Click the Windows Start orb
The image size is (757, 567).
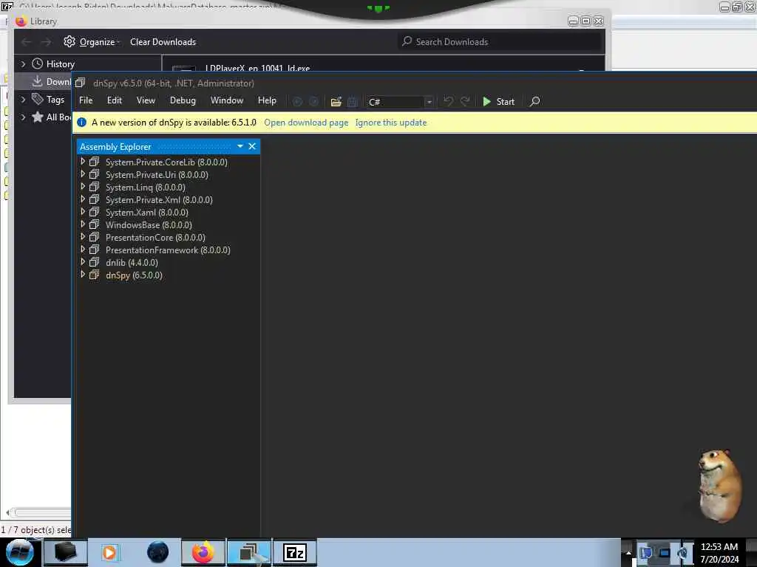pyautogui.click(x=20, y=552)
